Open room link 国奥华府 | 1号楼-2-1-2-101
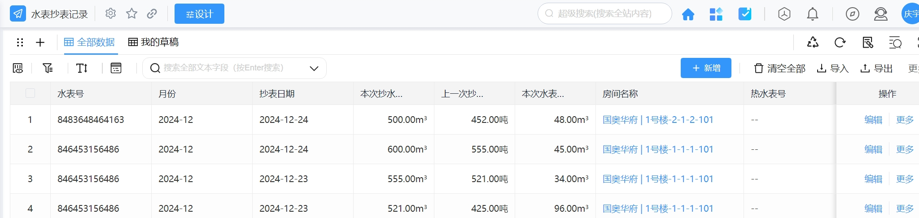This screenshot has height=218, width=919. pos(657,120)
